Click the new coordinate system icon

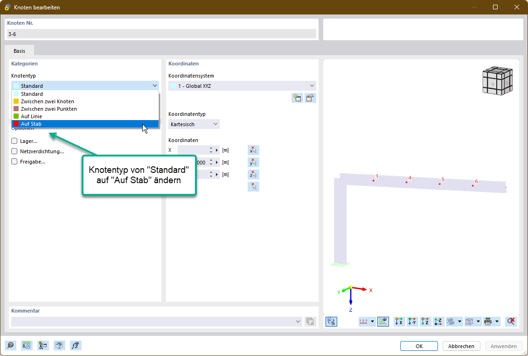(x=297, y=98)
